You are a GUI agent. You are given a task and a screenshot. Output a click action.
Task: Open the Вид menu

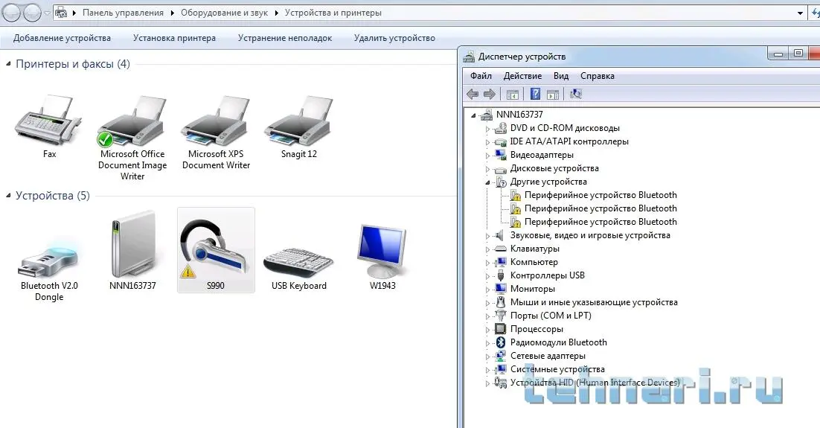561,76
